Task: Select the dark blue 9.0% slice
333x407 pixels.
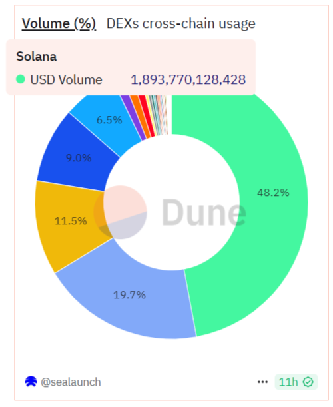Action: tap(78, 158)
